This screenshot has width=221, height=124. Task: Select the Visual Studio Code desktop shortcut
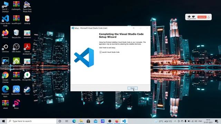(x=6, y=21)
